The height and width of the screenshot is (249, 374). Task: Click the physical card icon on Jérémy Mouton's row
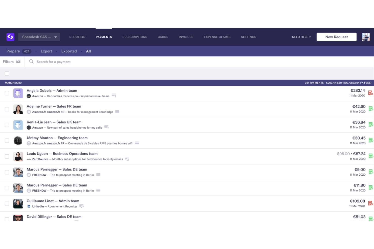tap(137, 143)
